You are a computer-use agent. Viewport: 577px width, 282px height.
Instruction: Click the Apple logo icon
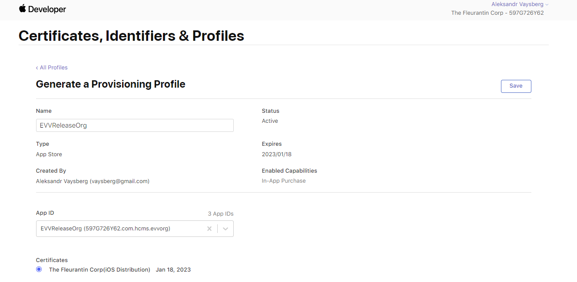click(23, 9)
